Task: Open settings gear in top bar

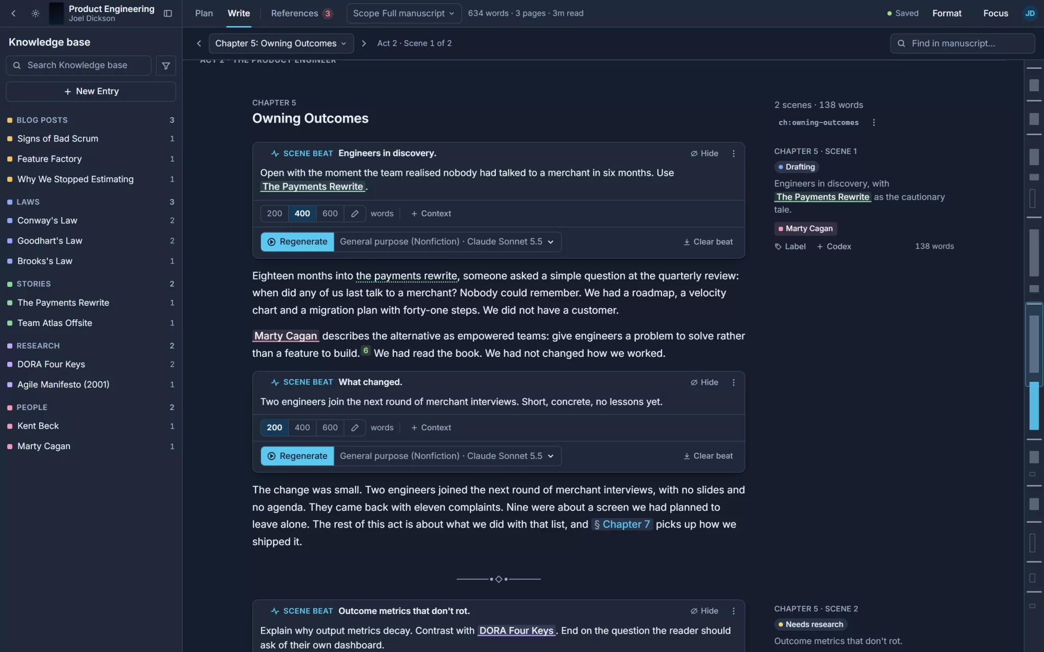Action: pos(35,14)
